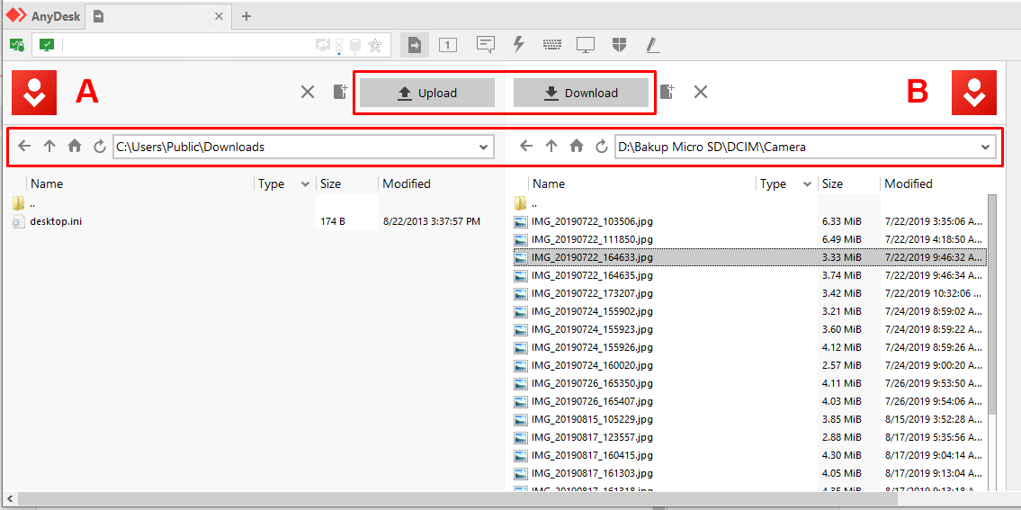The image size is (1021, 510).
Task: Go up one folder in remote pane
Action: (551, 147)
